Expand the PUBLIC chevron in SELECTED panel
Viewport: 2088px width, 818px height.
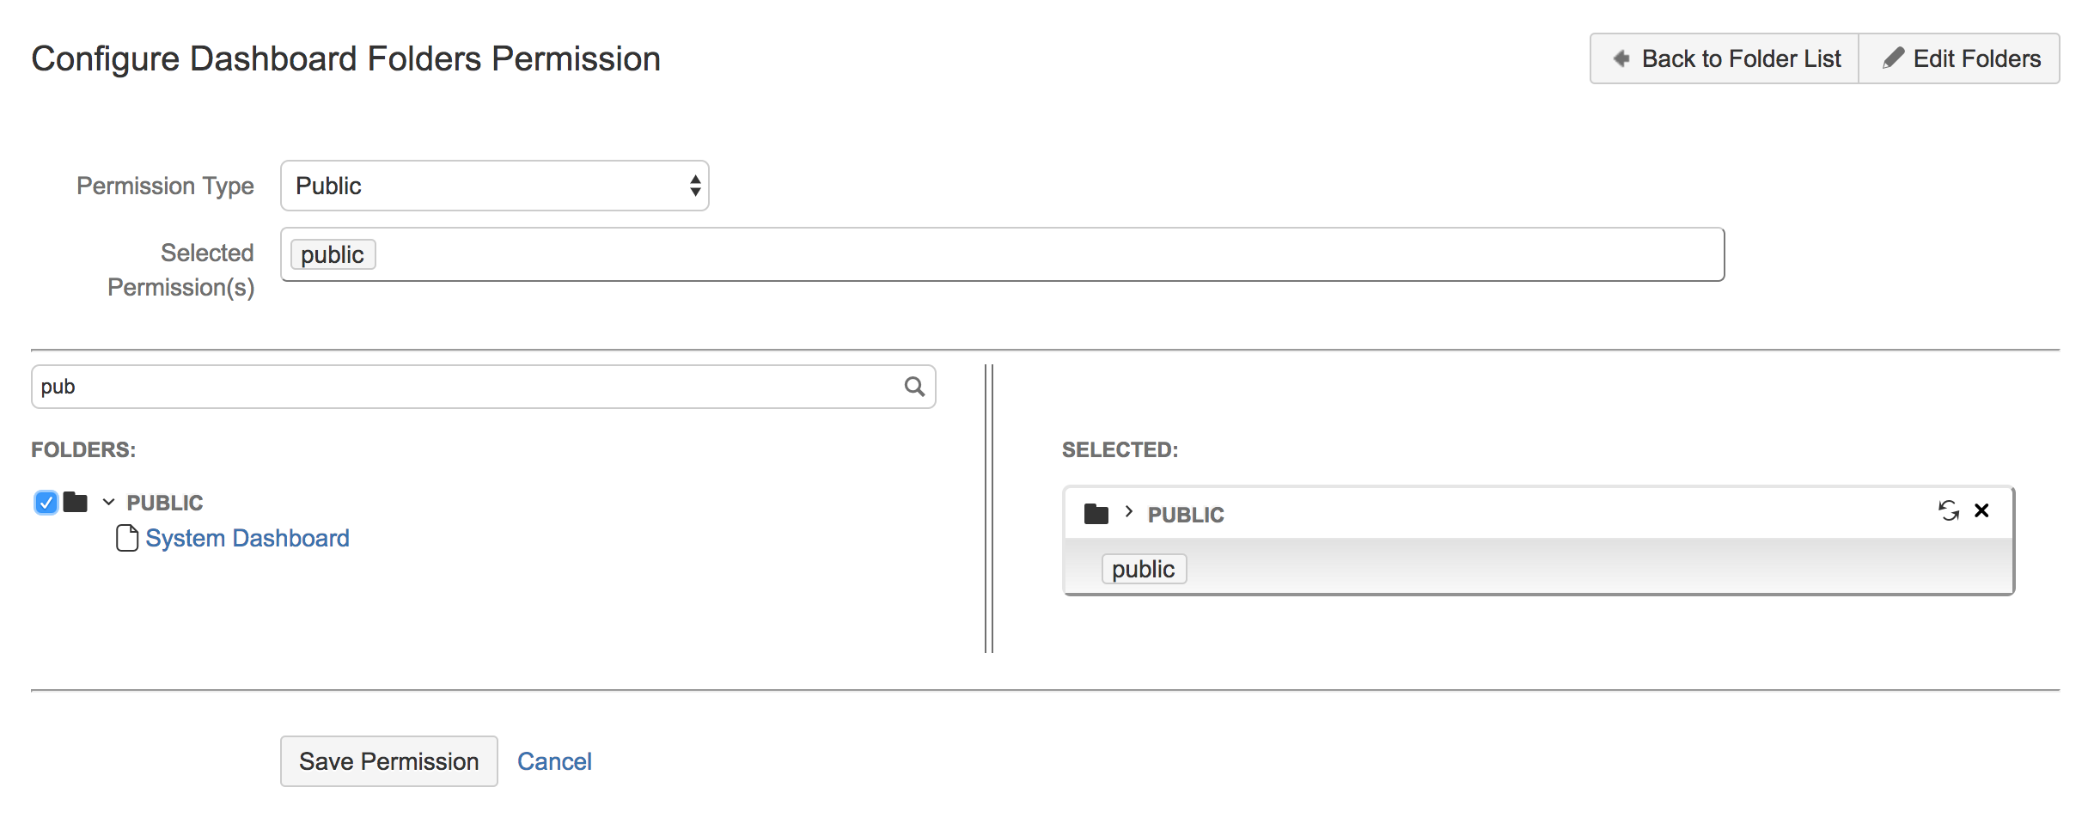1128,513
